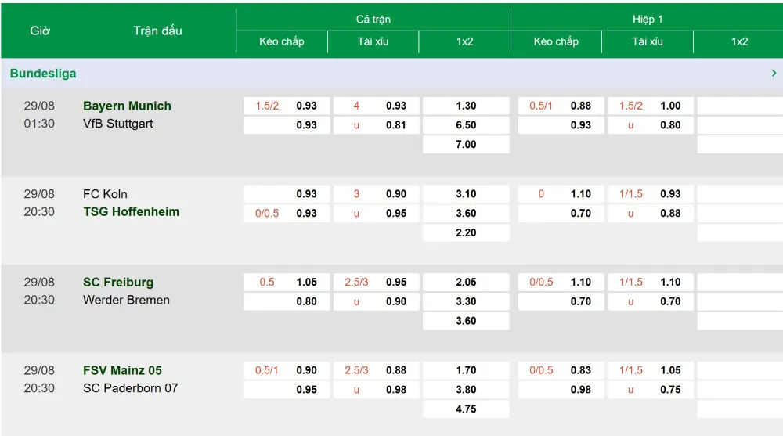The width and height of the screenshot is (783, 436).
Task: Choose the 4.75 odds in Mainz match
Action: 466,409
